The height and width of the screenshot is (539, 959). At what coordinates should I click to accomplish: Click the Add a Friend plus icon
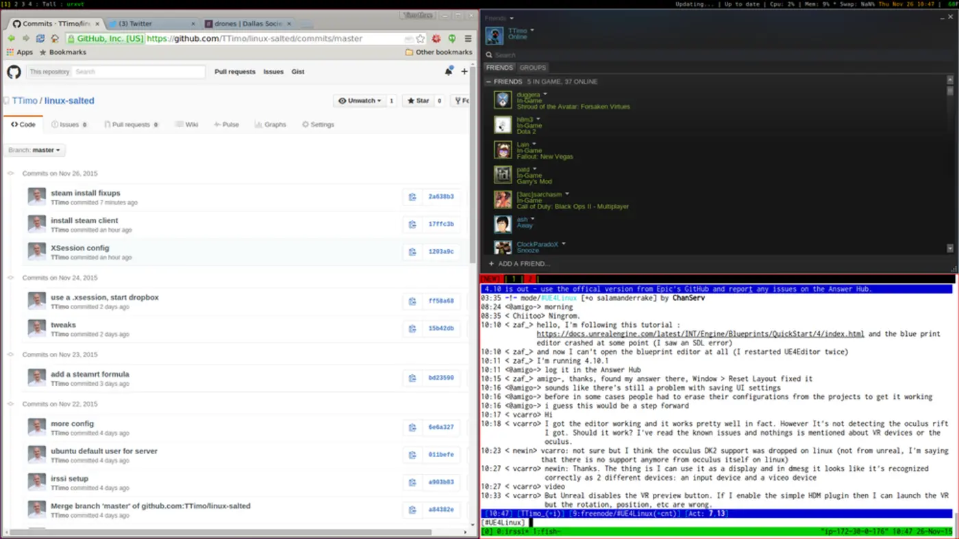[490, 263]
